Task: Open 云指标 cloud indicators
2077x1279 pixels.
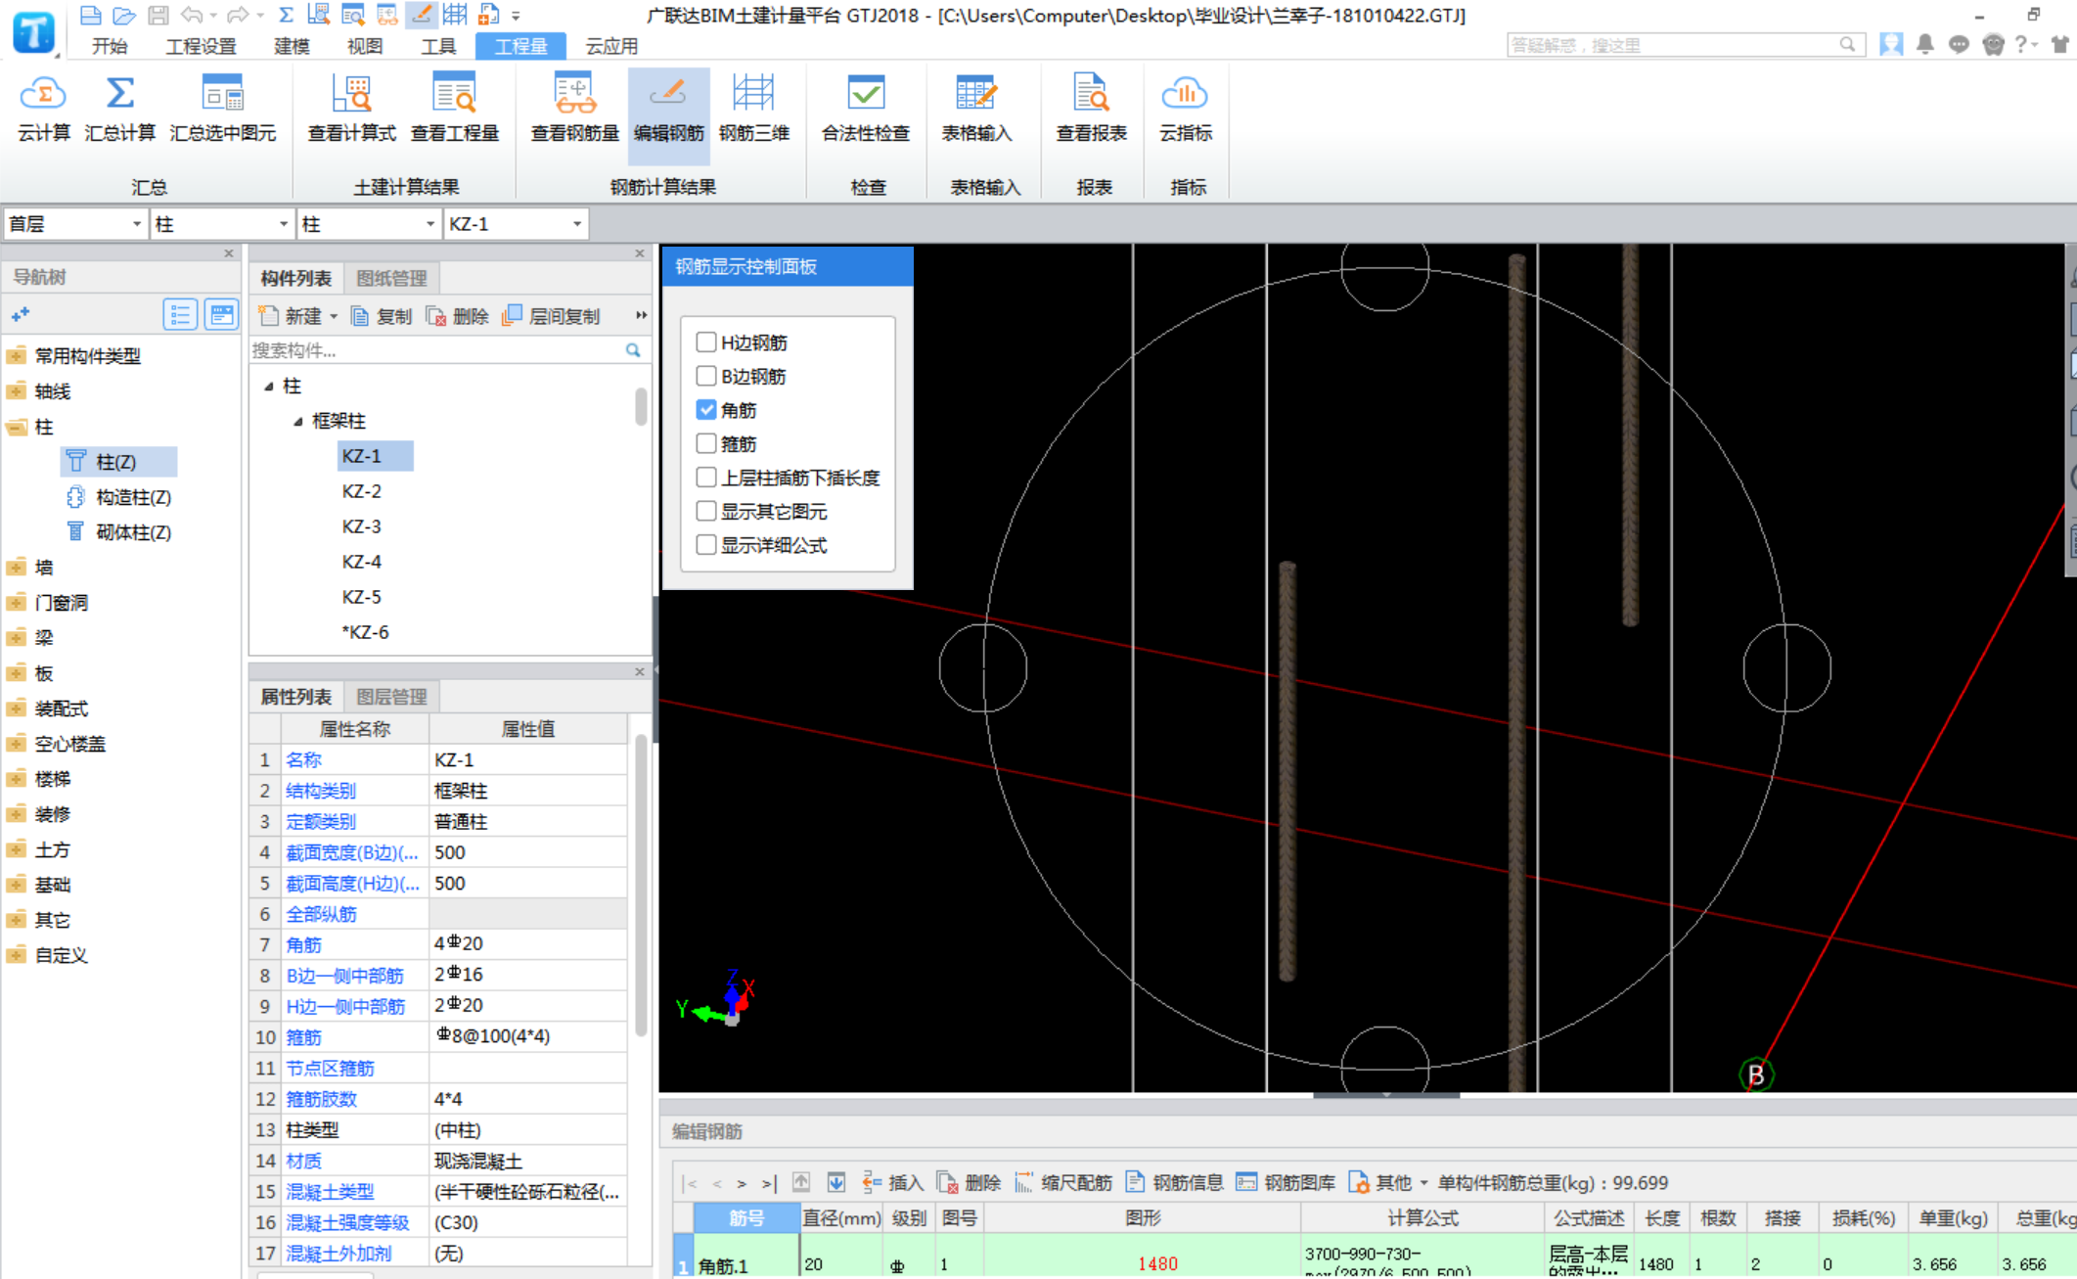Action: click(x=1185, y=108)
